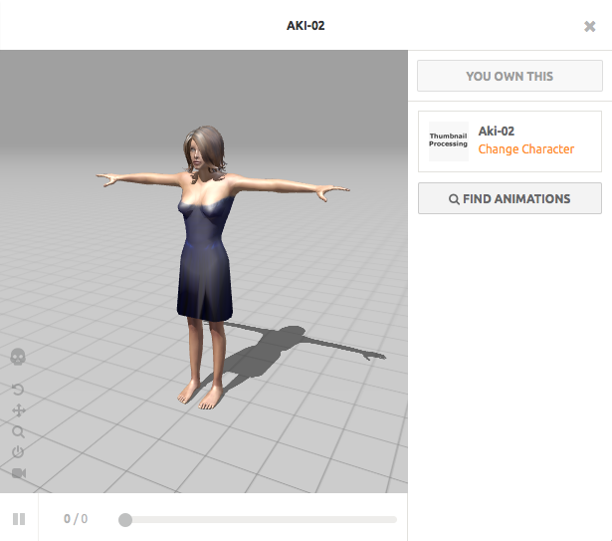Click the Thumbnail Processing image
Screen dimensions: 612x541
449,141
